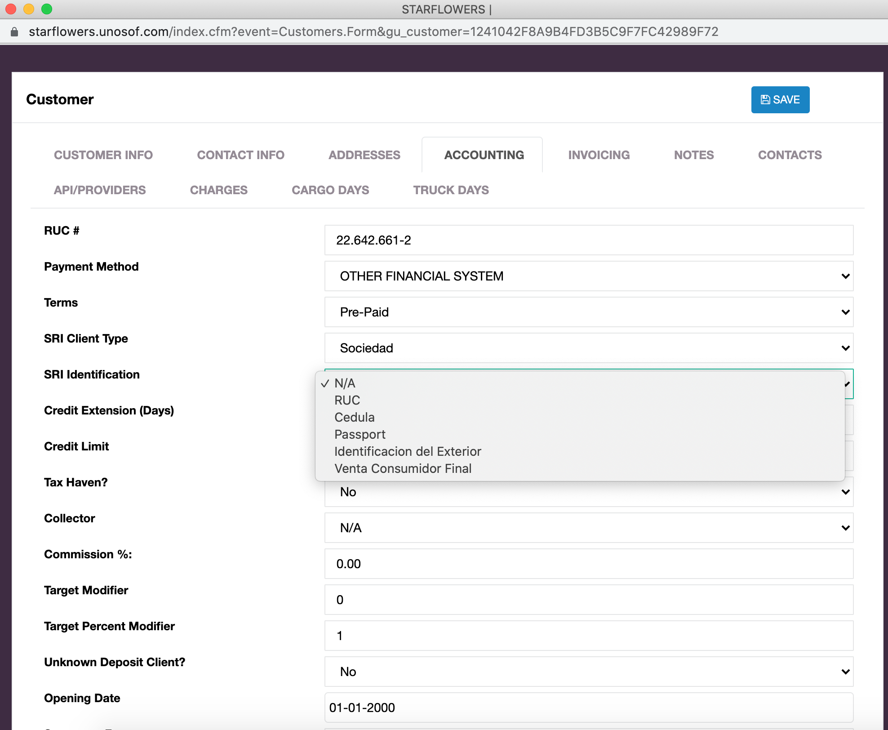The width and height of the screenshot is (888, 730).
Task: Open the Payment Method dropdown
Action: point(589,276)
